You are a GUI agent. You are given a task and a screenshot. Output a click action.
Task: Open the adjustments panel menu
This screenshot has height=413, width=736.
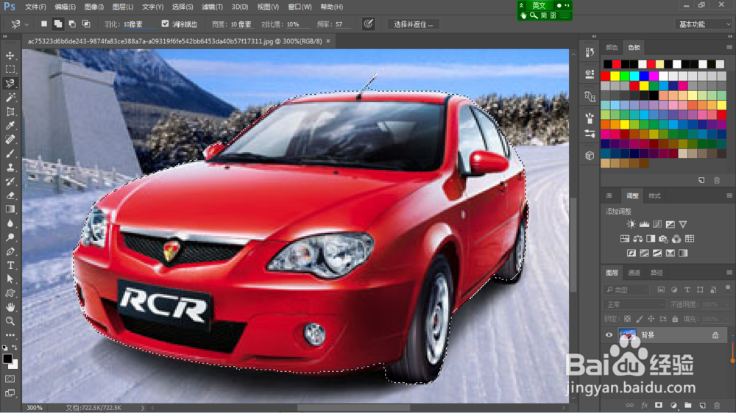[x=729, y=195]
